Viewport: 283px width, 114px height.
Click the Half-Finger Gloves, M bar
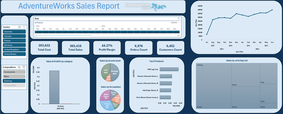tap(165, 90)
